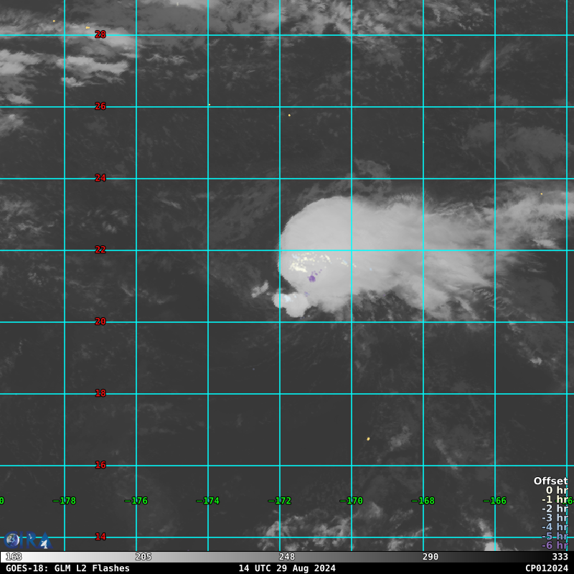
Task: Click the 205 colorbar value
Action: click(x=143, y=557)
